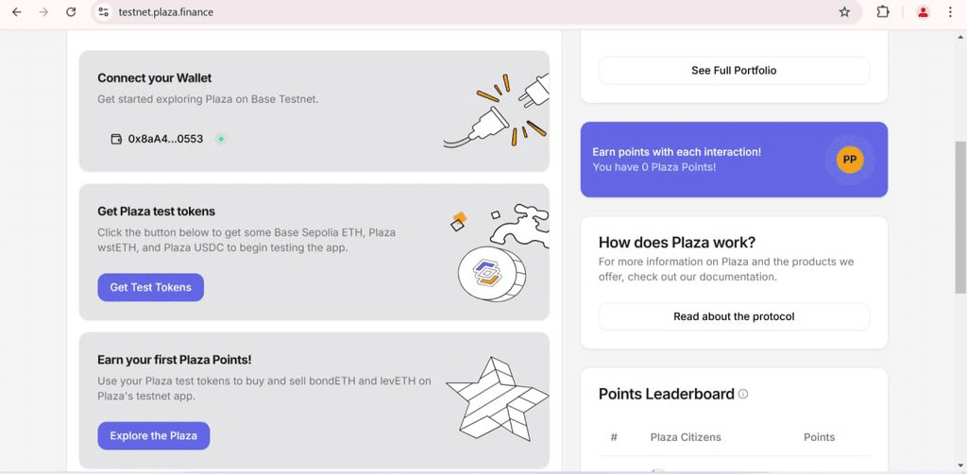Open the Chrome three-dot menu

pyautogui.click(x=950, y=12)
